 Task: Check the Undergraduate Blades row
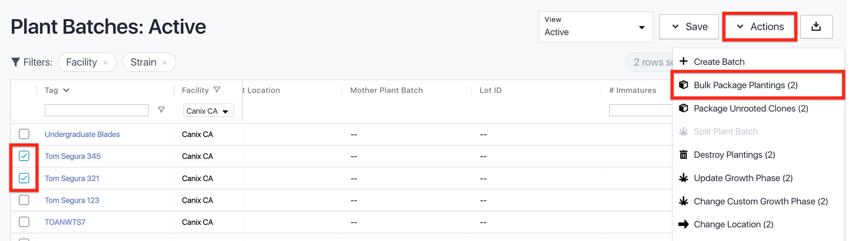pyautogui.click(x=24, y=134)
